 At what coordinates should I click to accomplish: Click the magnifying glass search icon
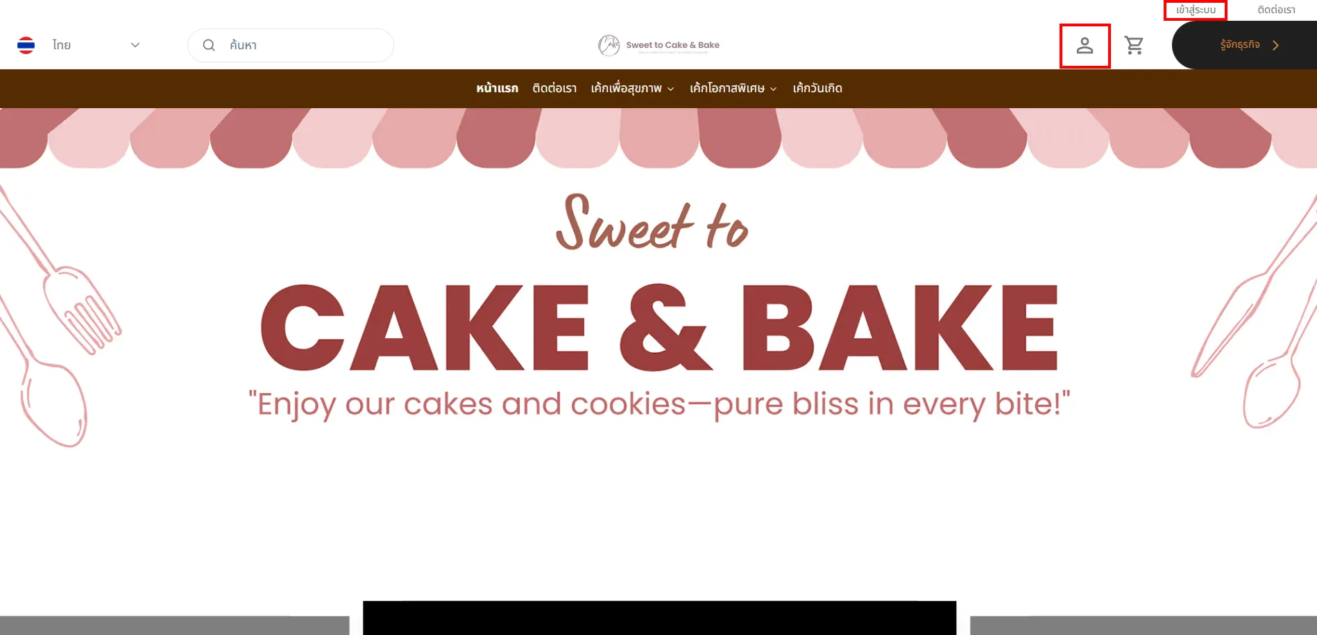(209, 45)
